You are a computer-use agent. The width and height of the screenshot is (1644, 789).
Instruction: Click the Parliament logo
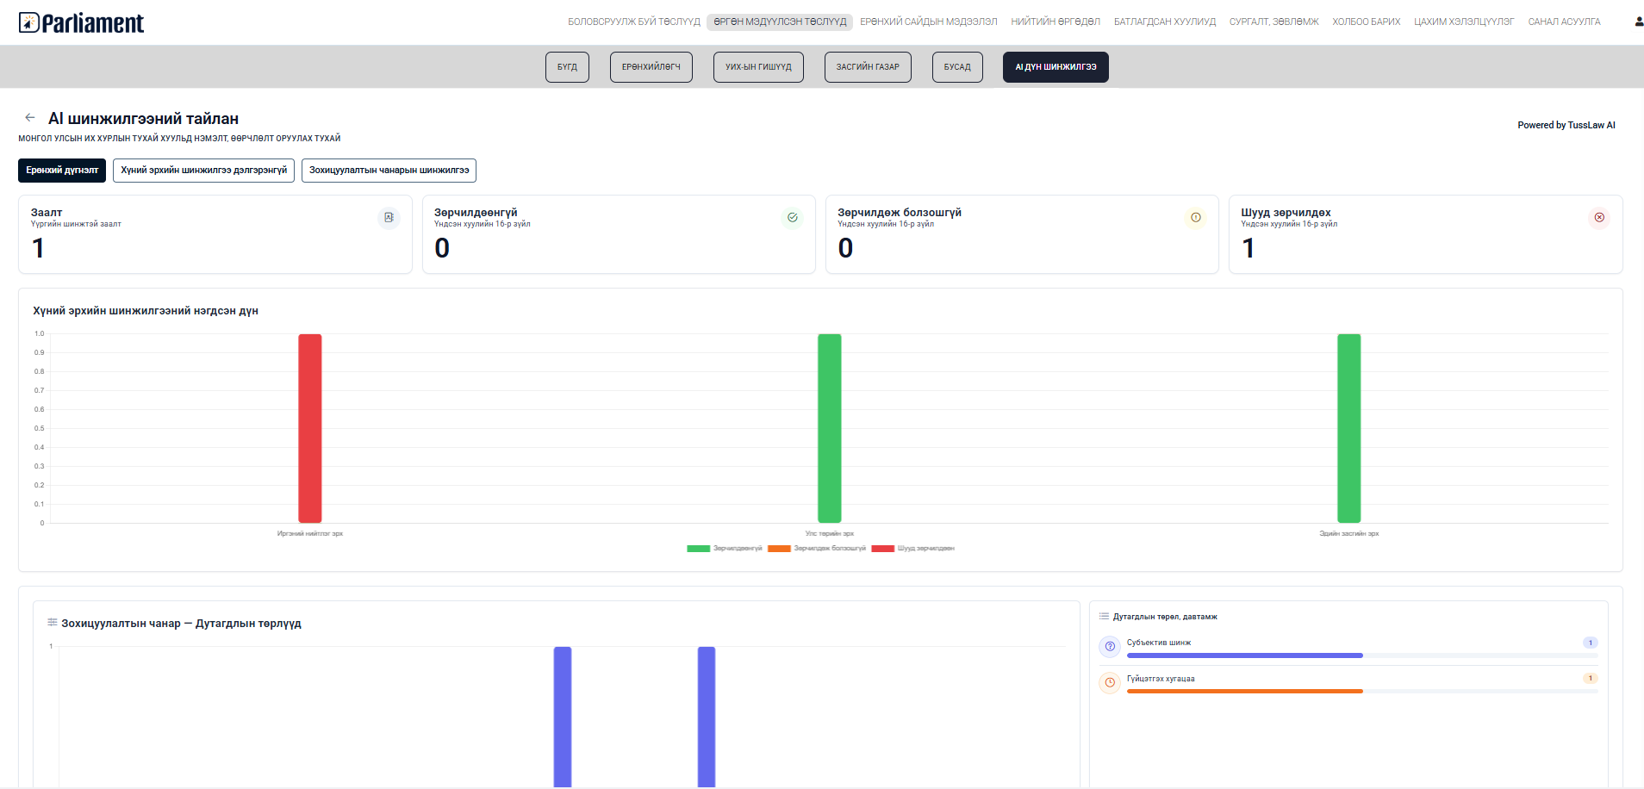click(x=81, y=22)
